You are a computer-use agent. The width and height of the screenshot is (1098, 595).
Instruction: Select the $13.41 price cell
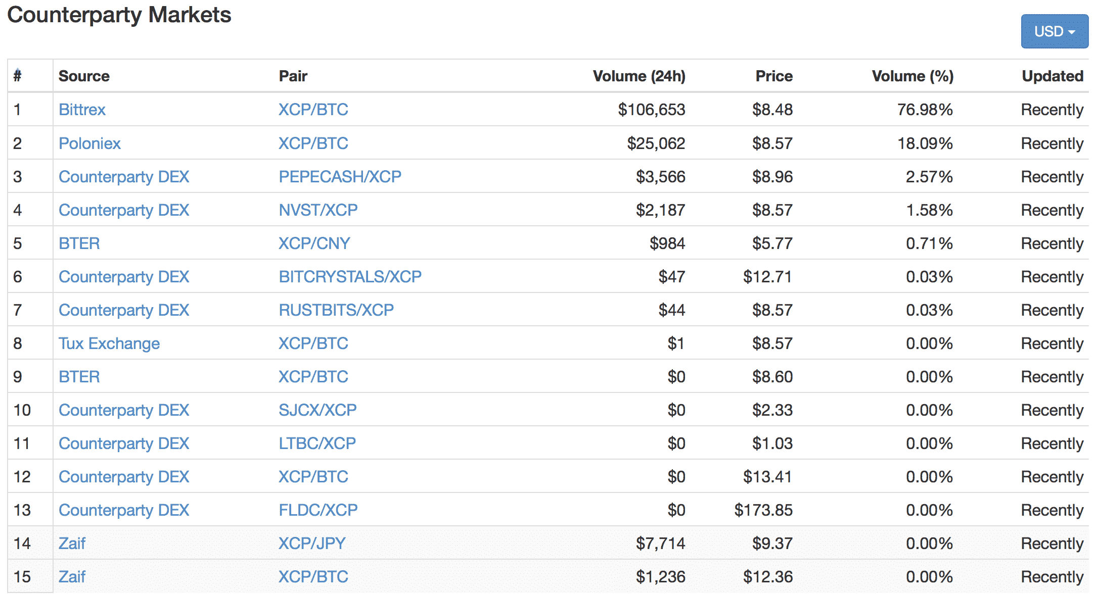[x=767, y=477]
